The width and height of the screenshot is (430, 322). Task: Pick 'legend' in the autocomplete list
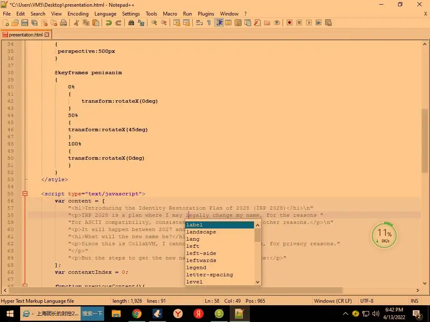coord(219,267)
